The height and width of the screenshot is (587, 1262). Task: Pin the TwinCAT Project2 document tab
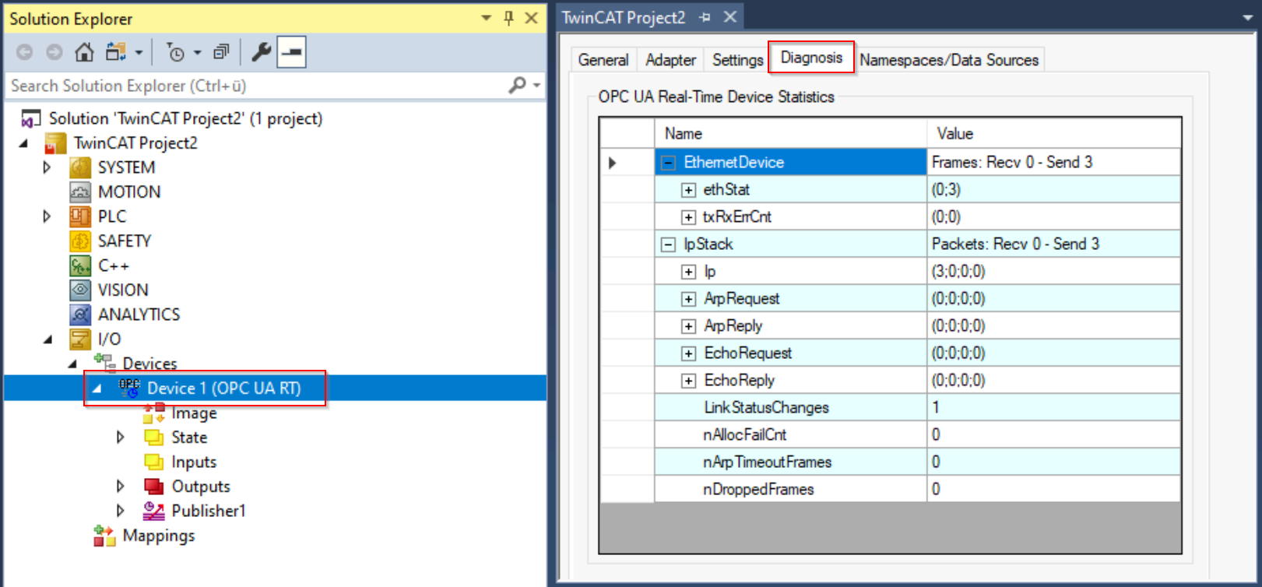[705, 17]
